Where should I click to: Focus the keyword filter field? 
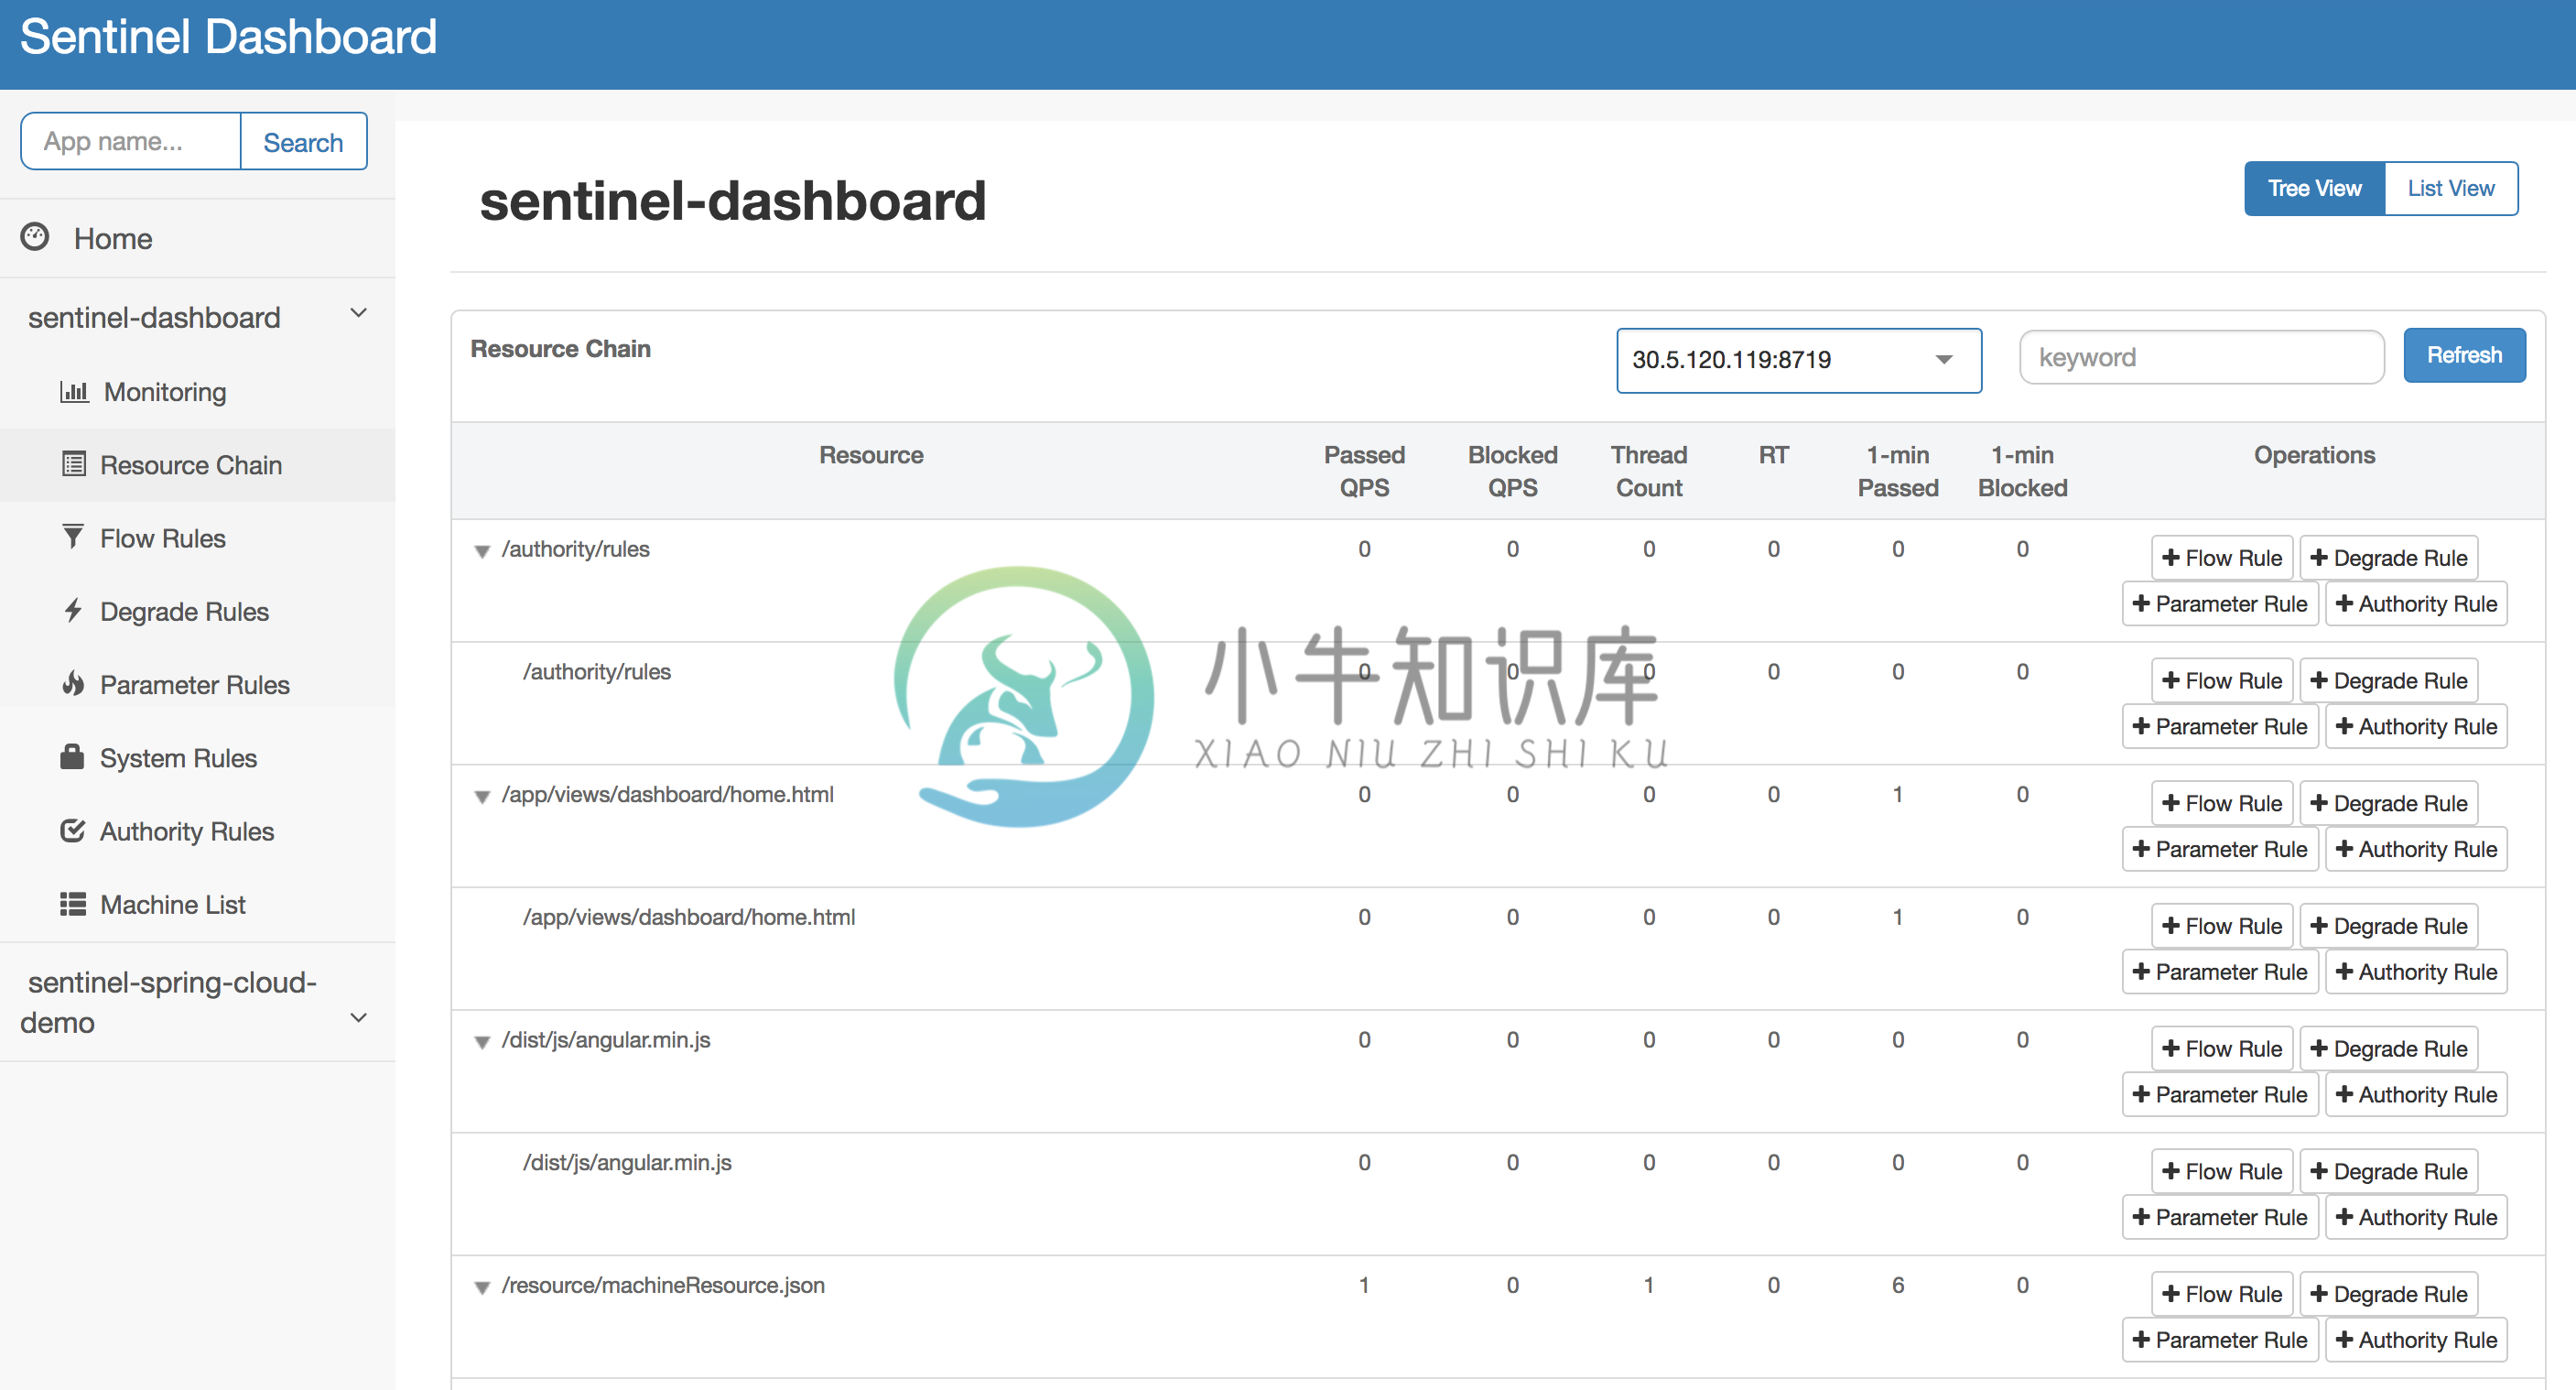click(x=2201, y=357)
